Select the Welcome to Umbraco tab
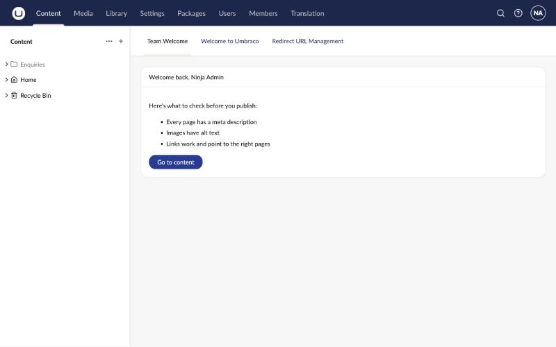The height and width of the screenshot is (347, 556). 230,41
